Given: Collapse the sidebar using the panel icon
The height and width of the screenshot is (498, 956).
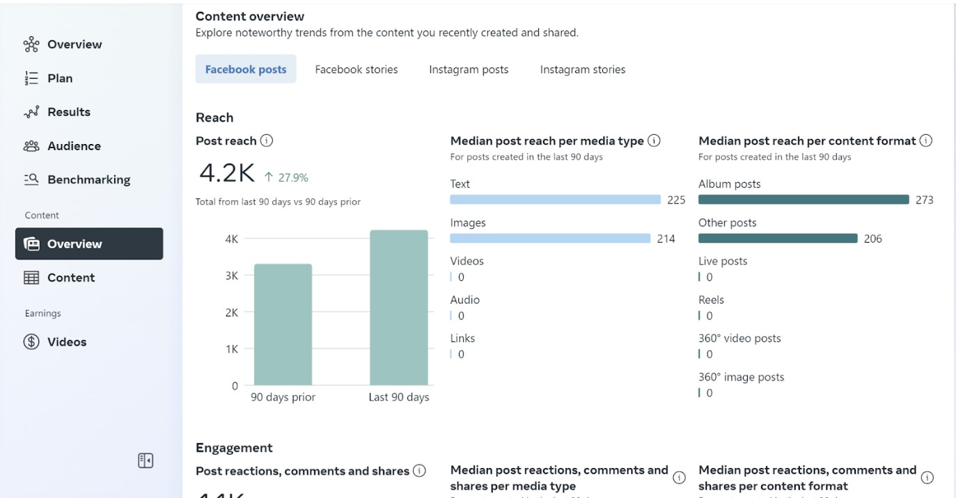Looking at the screenshot, I should pos(145,460).
